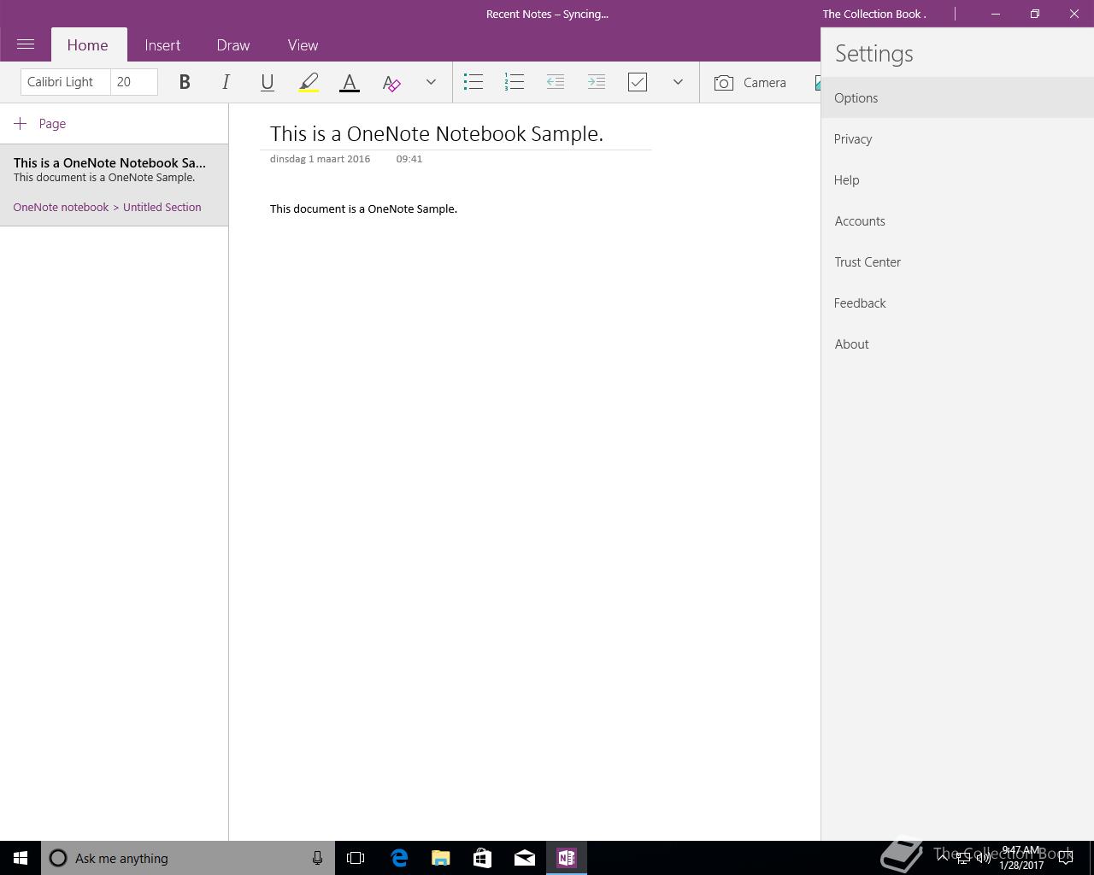Open Mail app from taskbar
Screen dimensions: 1094x875
[x=525, y=858]
